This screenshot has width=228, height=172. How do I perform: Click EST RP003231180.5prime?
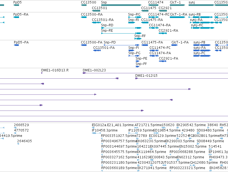tap(119, 163)
